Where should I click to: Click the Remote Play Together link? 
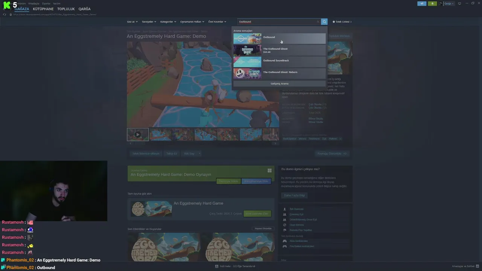coord(300,230)
